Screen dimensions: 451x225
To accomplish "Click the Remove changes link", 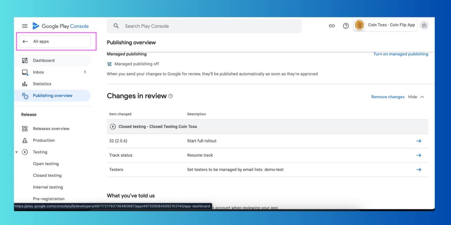I will click(388, 97).
